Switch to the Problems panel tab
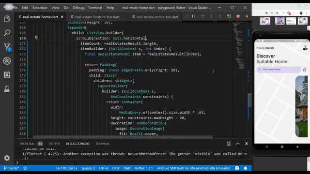This screenshot has width=310, height=174. pos(31,144)
